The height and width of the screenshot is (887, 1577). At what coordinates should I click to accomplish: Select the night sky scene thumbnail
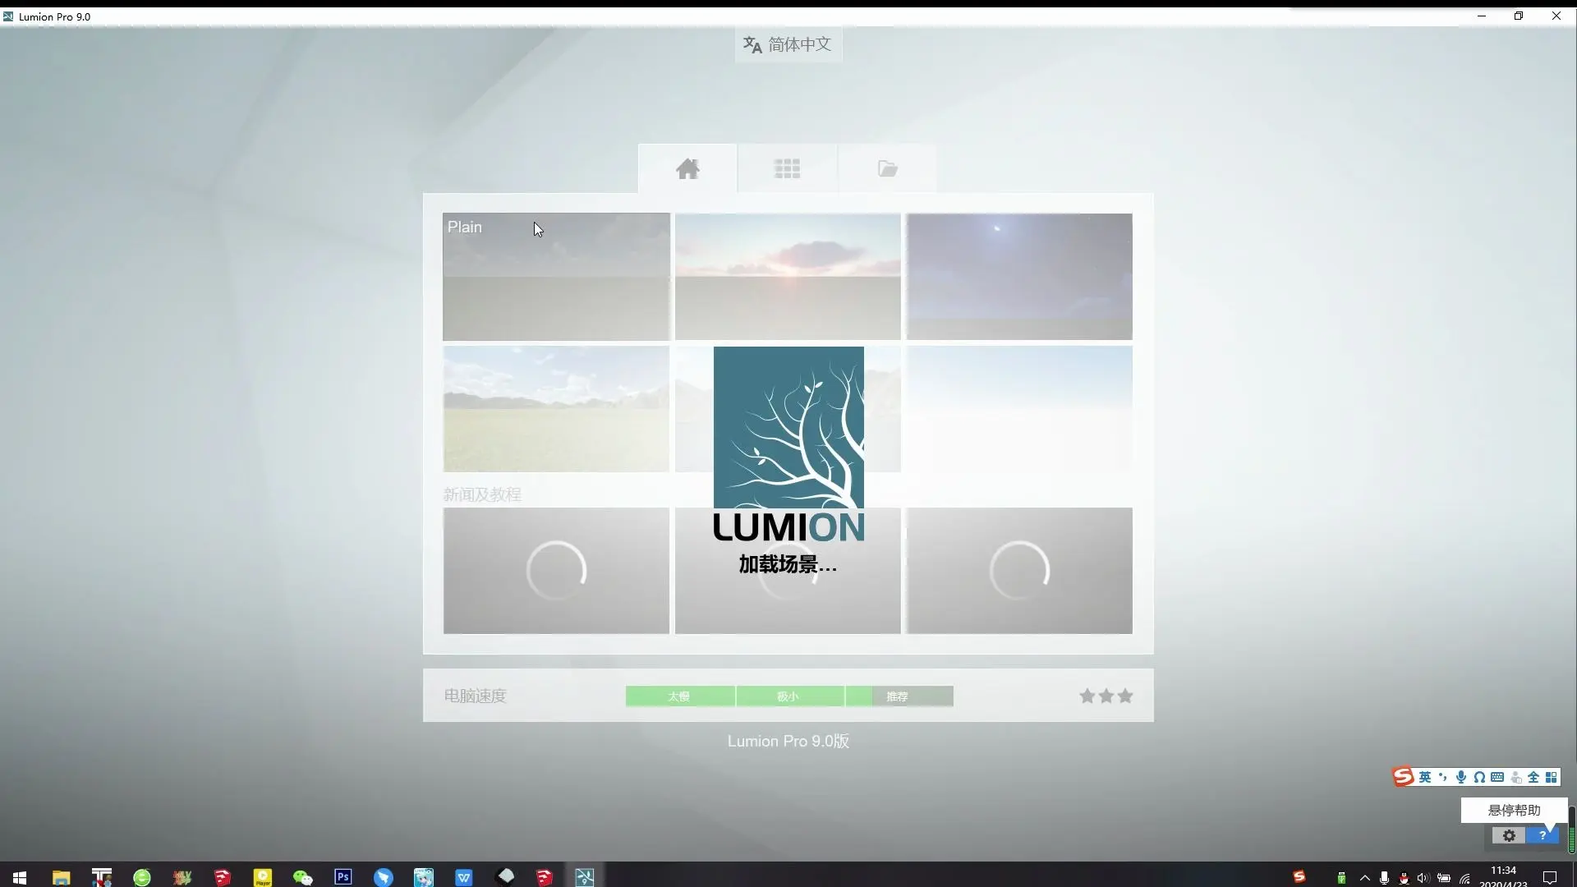(x=1019, y=277)
